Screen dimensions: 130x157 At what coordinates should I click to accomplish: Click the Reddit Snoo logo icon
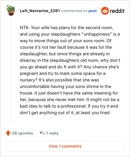[x=105, y=11]
